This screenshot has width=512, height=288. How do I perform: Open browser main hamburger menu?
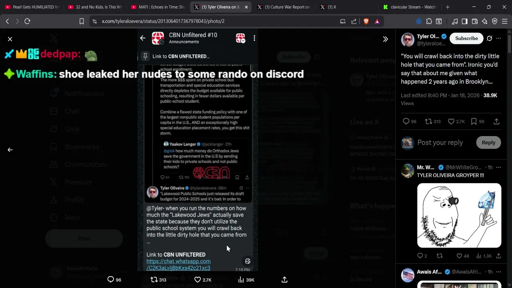[x=505, y=21]
